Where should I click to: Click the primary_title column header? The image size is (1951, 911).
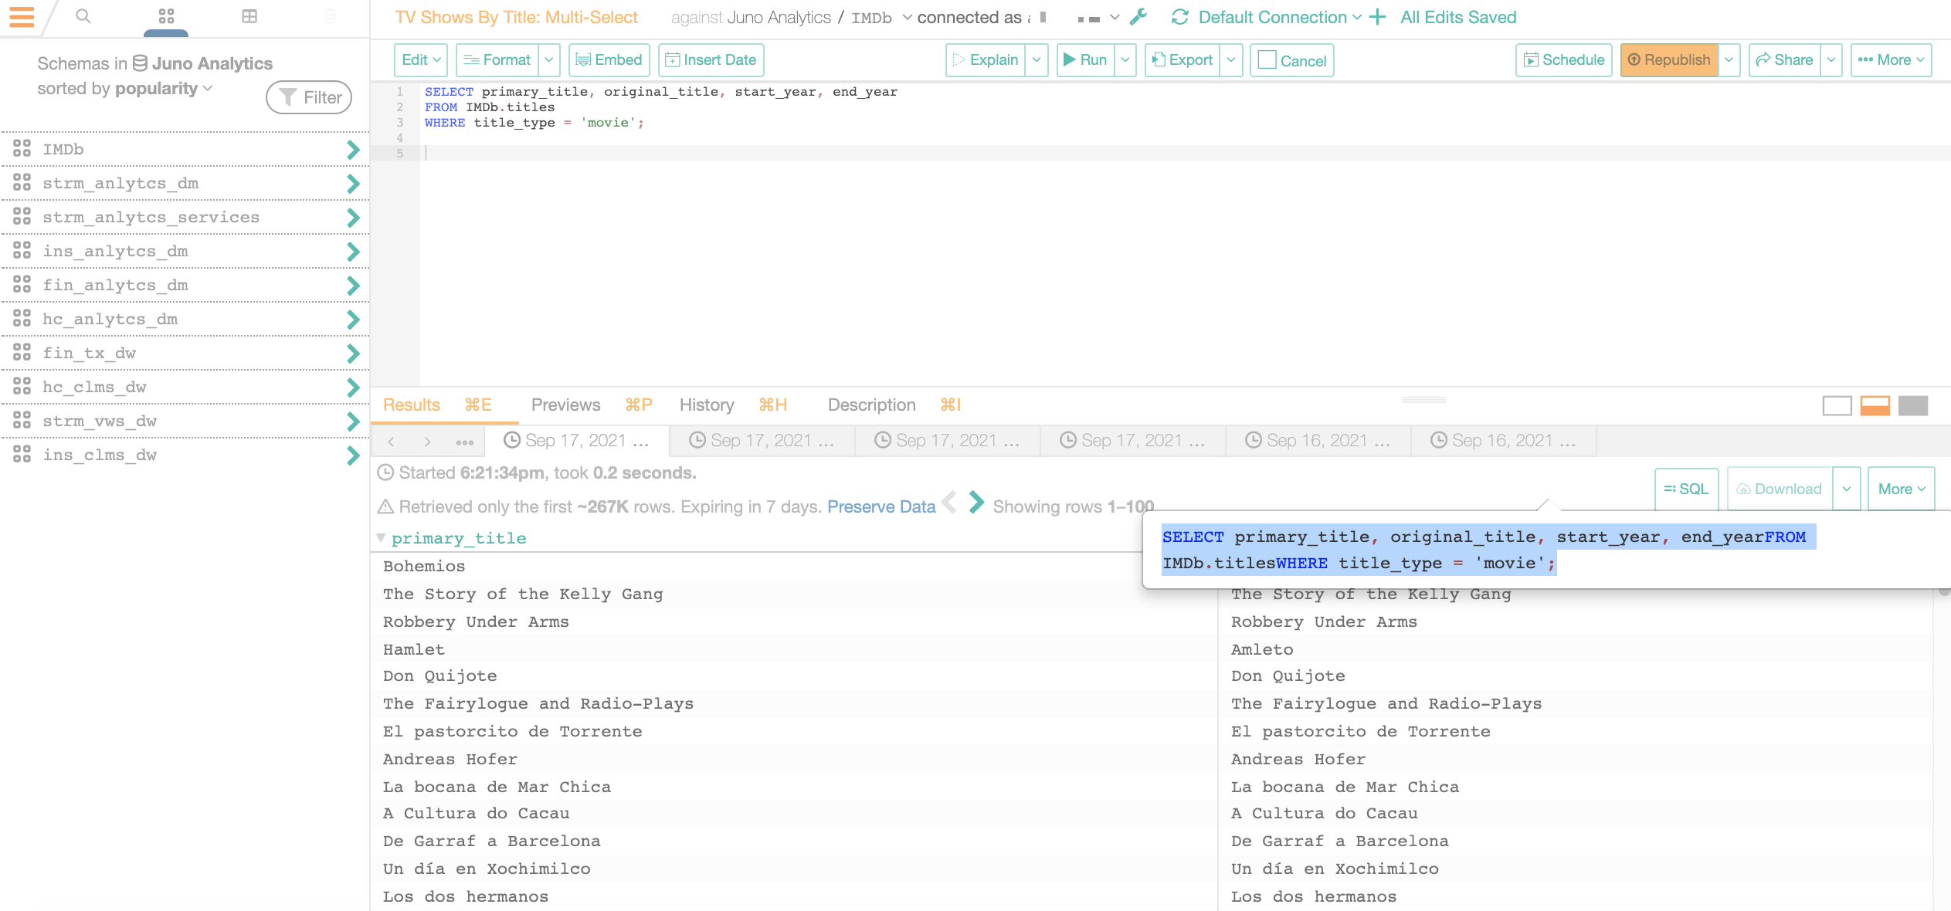(x=459, y=537)
